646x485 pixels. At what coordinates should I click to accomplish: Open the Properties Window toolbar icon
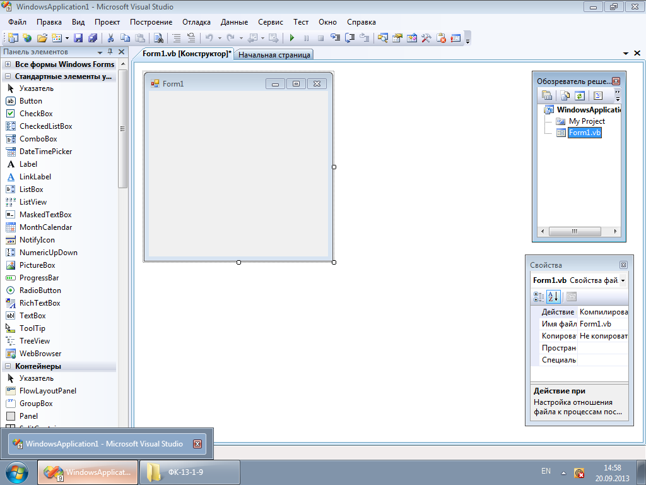[397, 38]
